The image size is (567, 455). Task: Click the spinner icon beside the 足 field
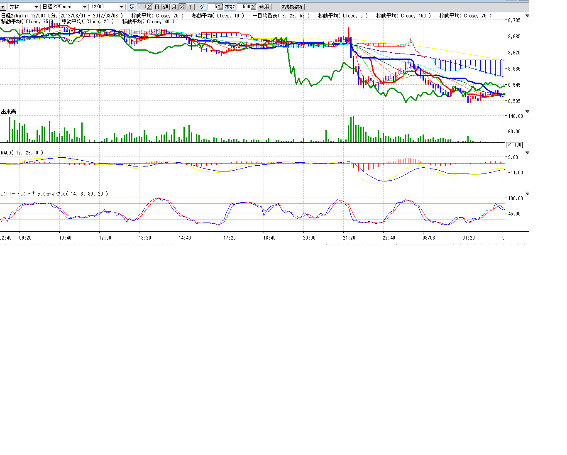pos(149,7)
